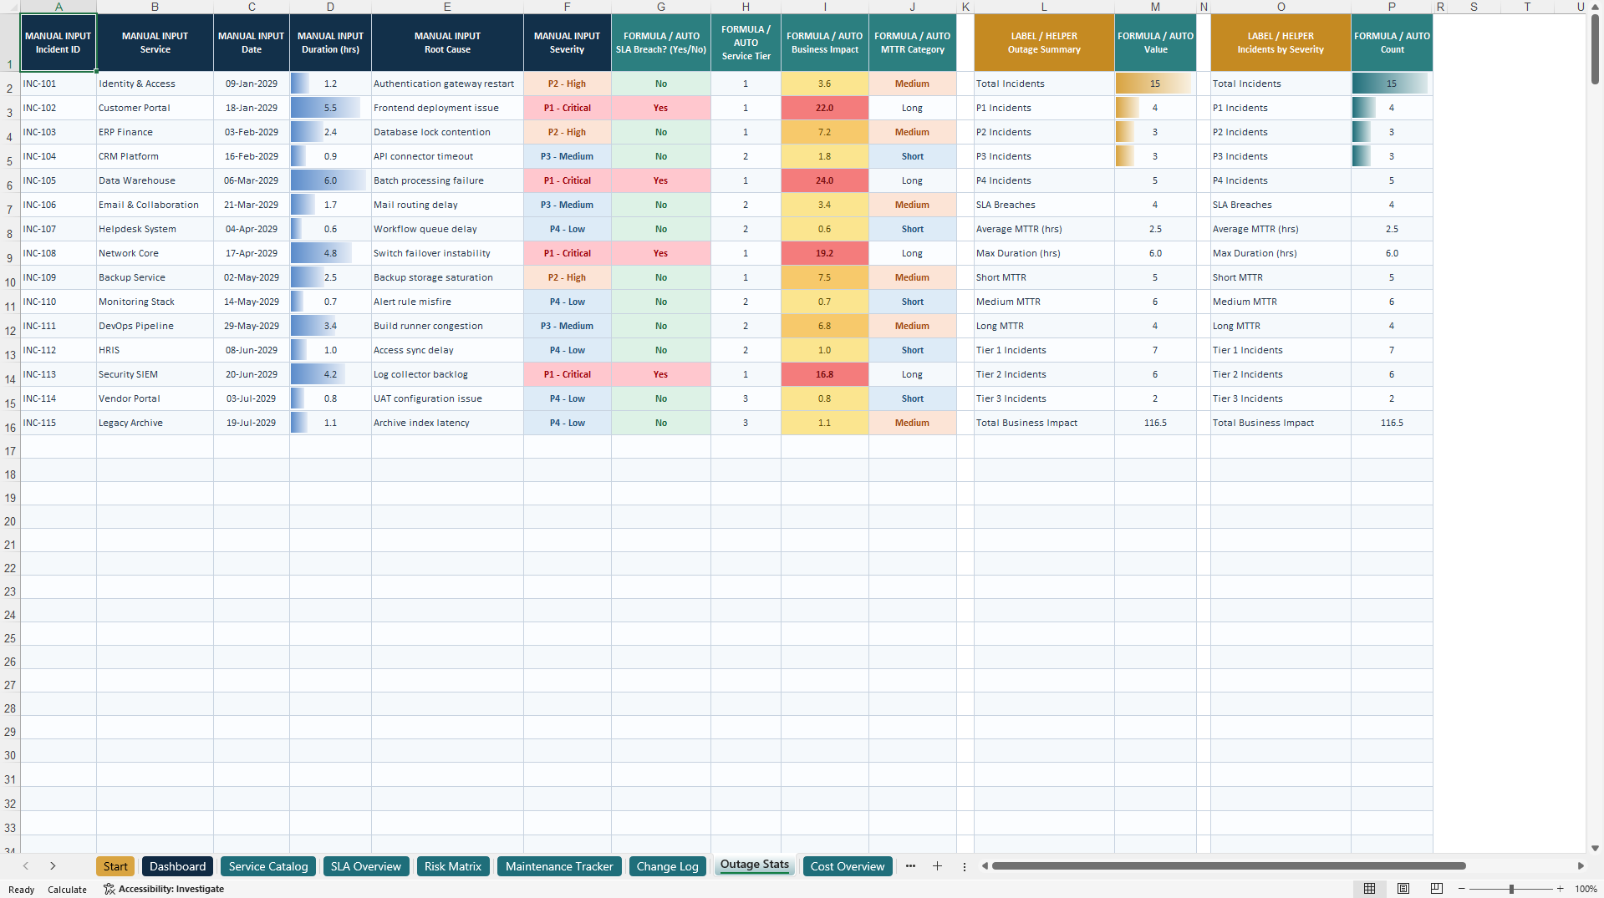This screenshot has width=1604, height=898.
Task: Select column L header
Action: 1044,7
